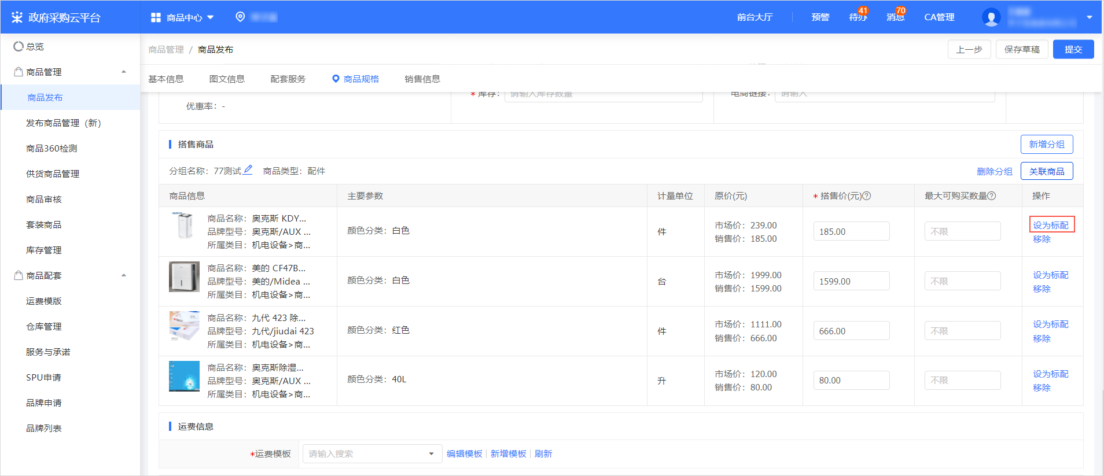Open 预警 in top bar
The width and height of the screenshot is (1104, 476).
(820, 17)
